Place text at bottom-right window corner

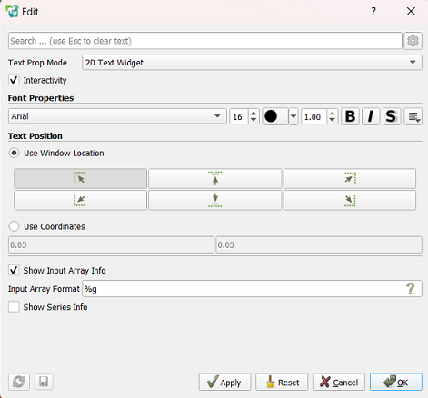(350, 200)
